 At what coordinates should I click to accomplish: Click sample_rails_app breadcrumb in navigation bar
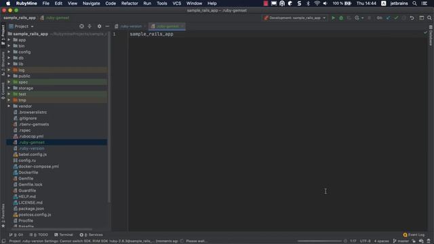click(20, 18)
